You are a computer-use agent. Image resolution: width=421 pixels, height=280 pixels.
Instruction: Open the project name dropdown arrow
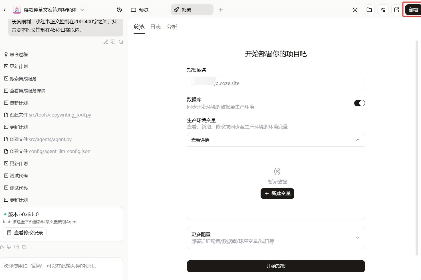click(82, 10)
